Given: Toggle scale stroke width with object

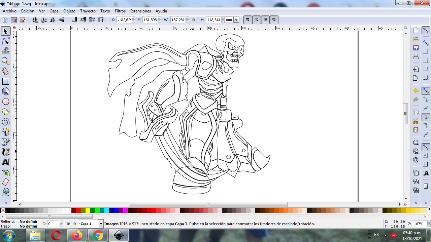Looking at the screenshot, I should point(247,20).
